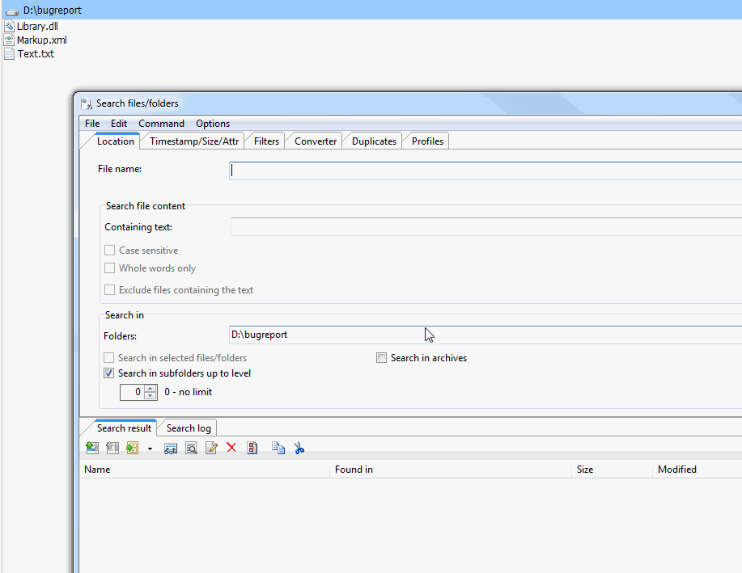Viewport: 742px width, 573px height.
Task: Switch to the Filters tab
Action: (x=266, y=141)
